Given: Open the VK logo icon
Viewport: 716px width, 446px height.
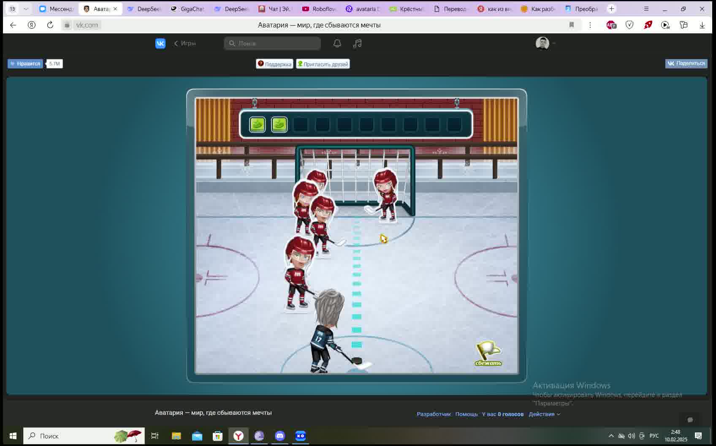Looking at the screenshot, I should pyautogui.click(x=160, y=43).
